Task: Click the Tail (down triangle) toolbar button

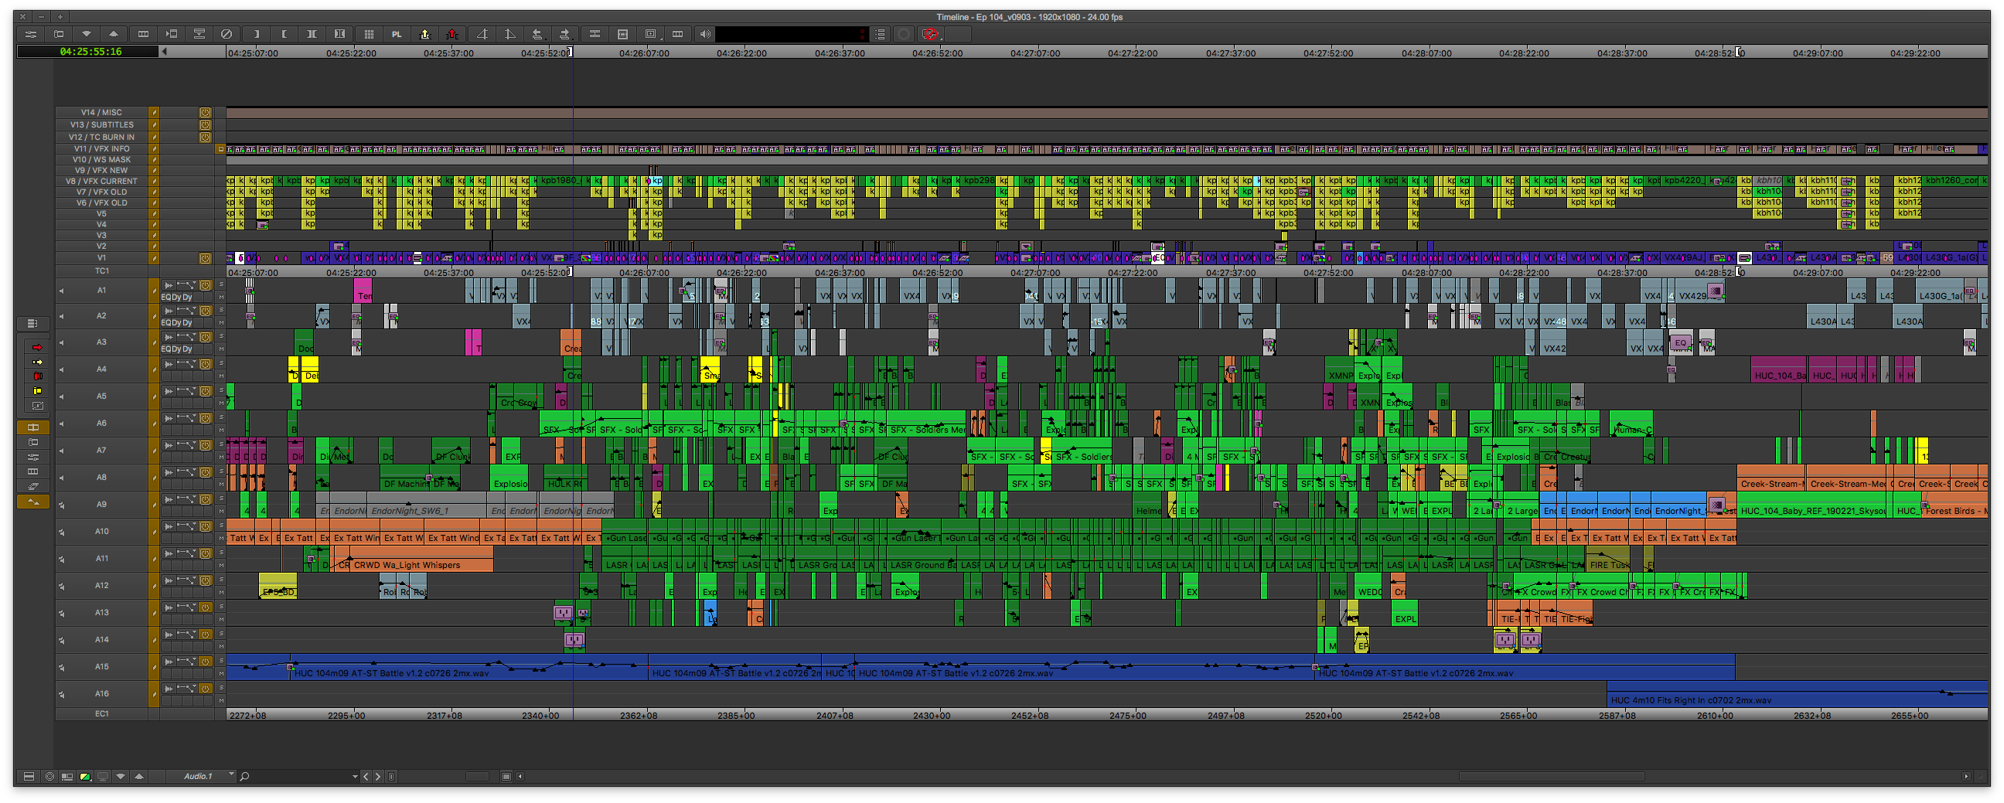Action: pos(87,33)
